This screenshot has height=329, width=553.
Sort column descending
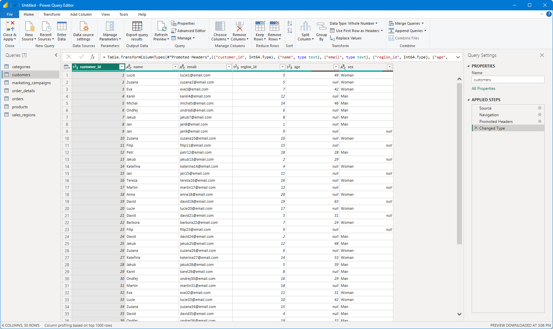(x=290, y=31)
